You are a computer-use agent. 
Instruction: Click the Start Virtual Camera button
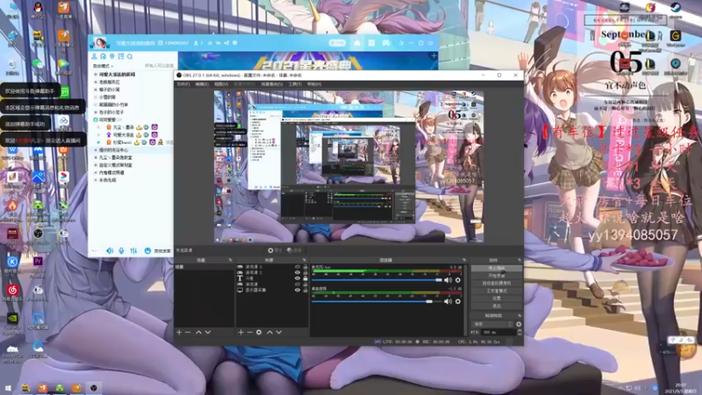496,283
